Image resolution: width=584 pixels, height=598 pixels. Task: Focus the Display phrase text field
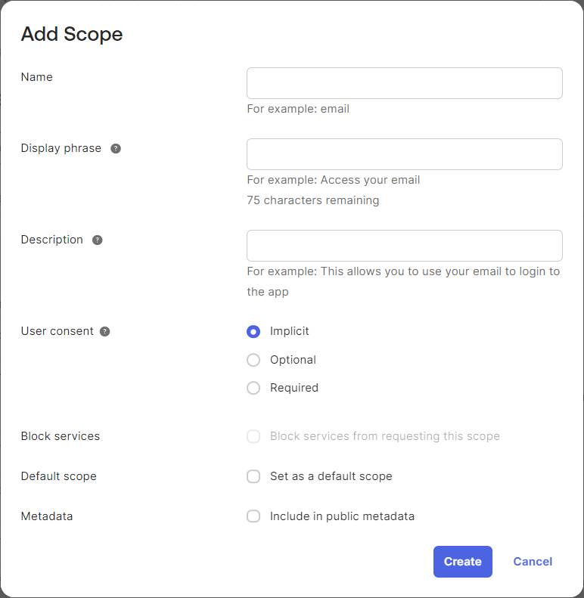click(x=405, y=154)
